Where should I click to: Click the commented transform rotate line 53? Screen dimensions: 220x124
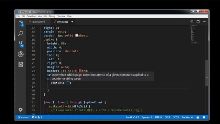click(x=96, y=110)
